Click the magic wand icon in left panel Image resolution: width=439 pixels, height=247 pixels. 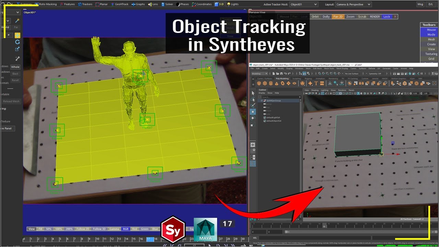(17, 21)
